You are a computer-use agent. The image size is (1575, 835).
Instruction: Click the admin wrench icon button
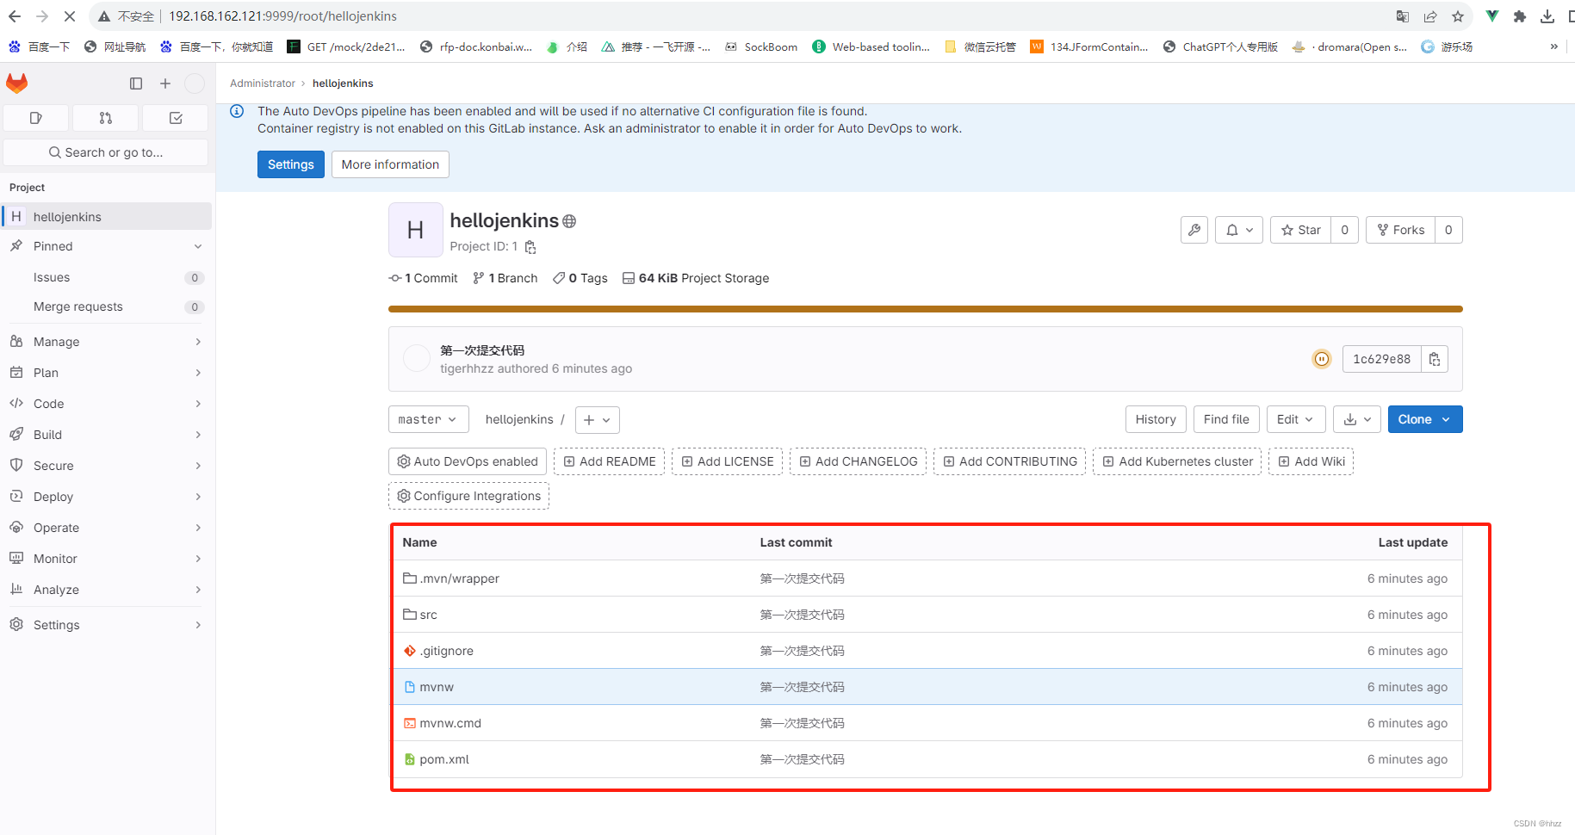click(x=1194, y=230)
